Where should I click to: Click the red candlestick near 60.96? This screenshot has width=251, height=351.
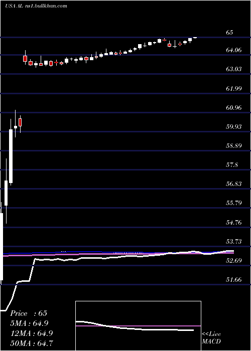tap(20, 122)
